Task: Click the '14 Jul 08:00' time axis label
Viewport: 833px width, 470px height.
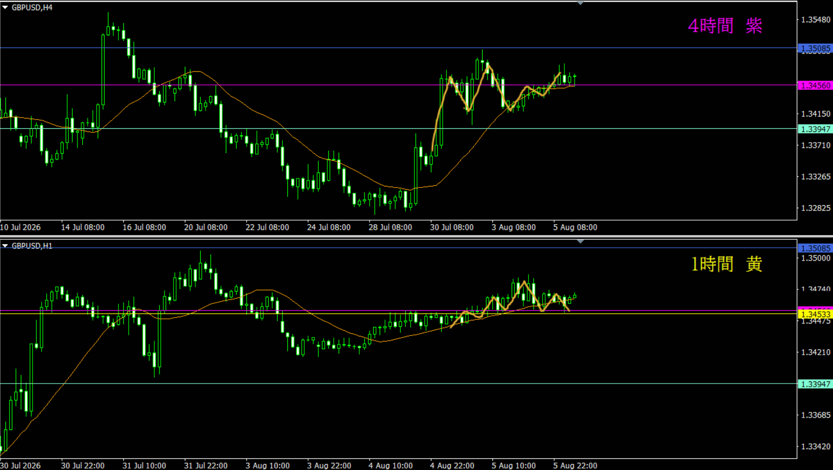Action: tap(83, 227)
